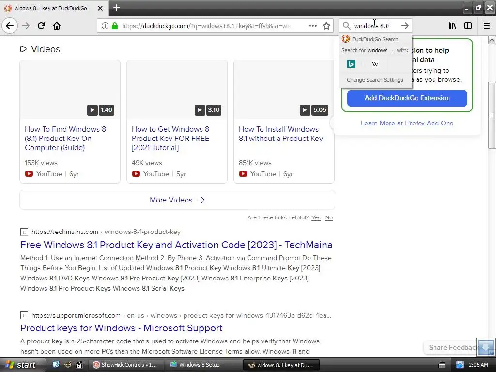
Task: Click the forward navigation arrow
Action: 26,26
